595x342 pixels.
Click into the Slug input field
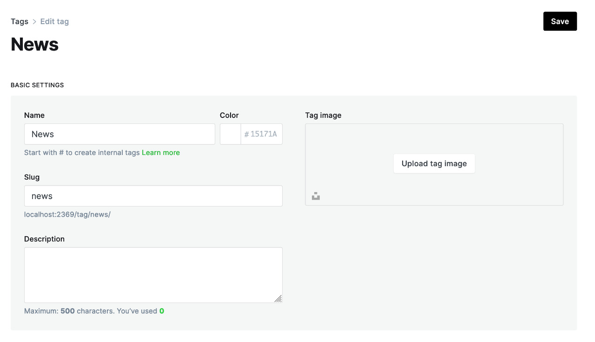pyautogui.click(x=153, y=196)
